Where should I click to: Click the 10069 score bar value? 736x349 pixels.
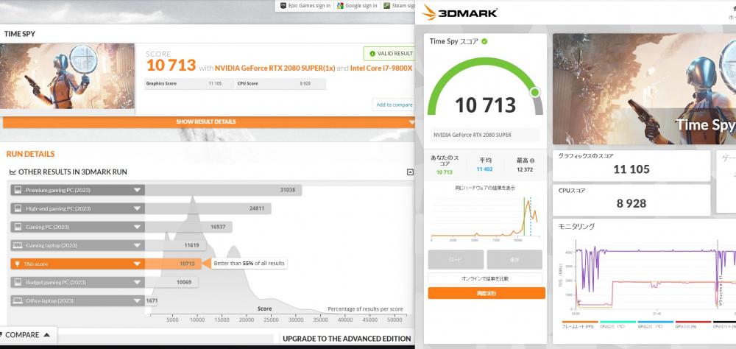[x=185, y=282]
